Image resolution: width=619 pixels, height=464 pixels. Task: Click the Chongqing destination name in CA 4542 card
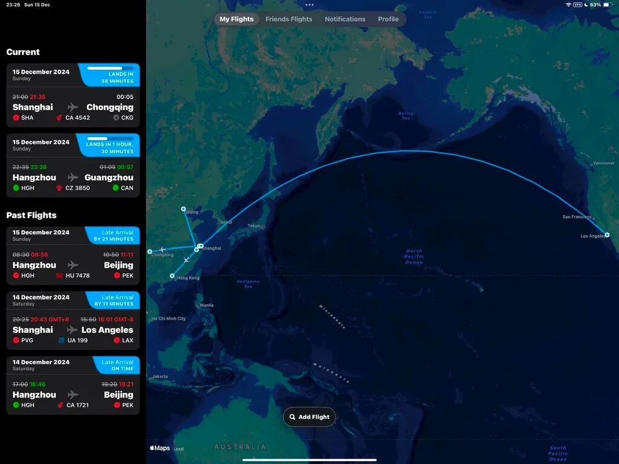(110, 107)
